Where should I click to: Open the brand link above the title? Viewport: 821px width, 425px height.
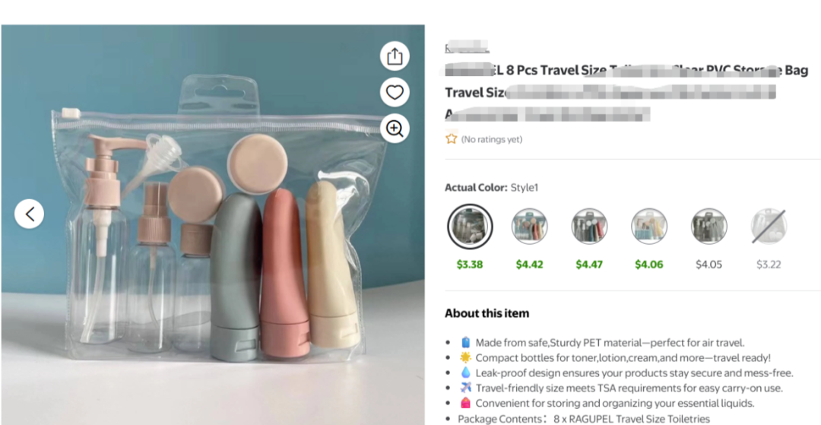pos(467,47)
